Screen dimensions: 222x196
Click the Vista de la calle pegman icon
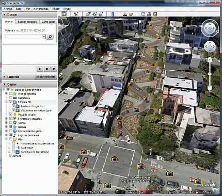pos(15,115)
